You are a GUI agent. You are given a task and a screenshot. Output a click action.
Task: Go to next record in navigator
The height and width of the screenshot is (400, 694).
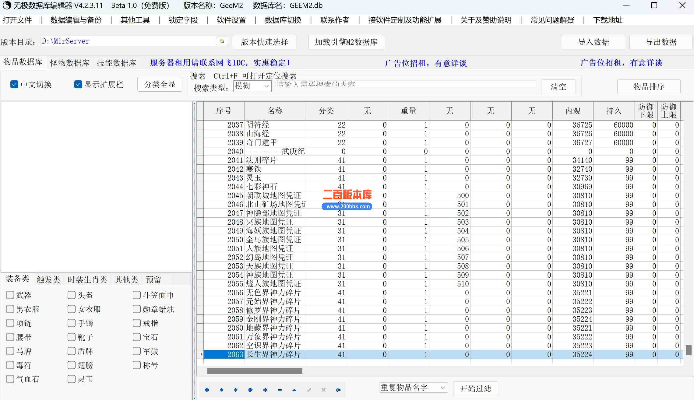coord(236,390)
